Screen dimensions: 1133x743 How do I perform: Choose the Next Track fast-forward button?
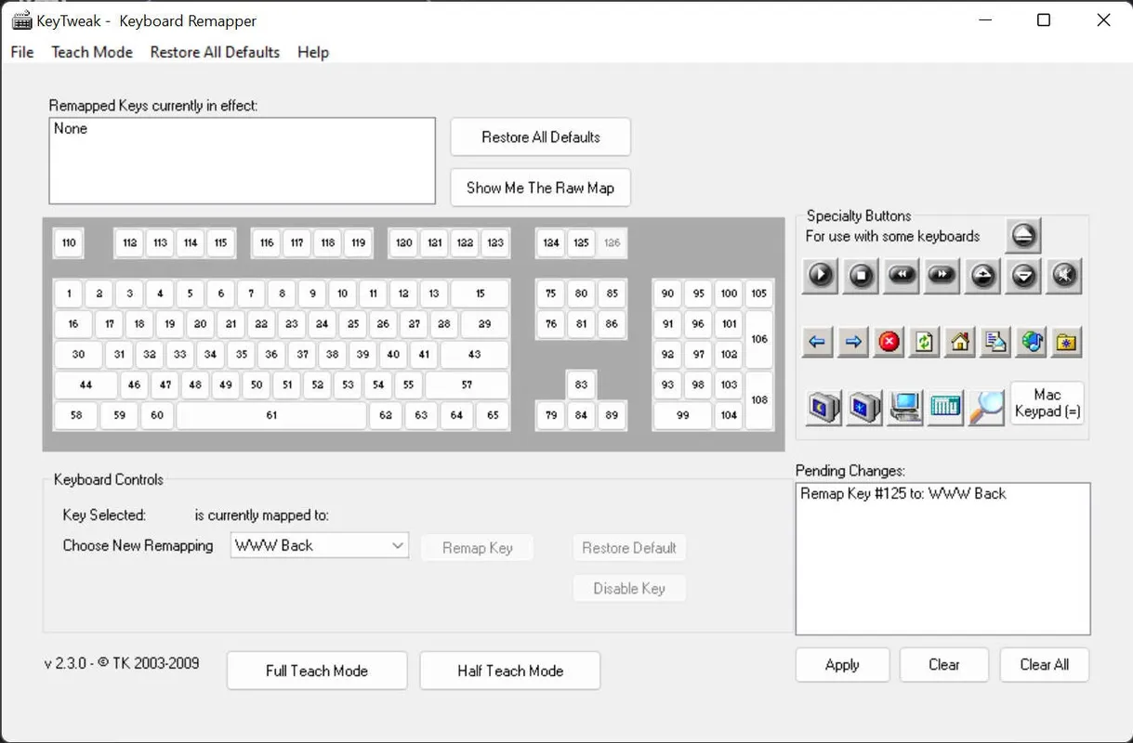click(942, 276)
